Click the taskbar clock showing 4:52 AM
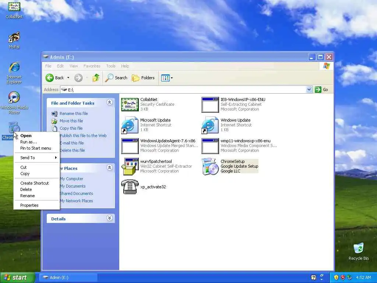The height and width of the screenshot is (283, 377). (x=363, y=277)
